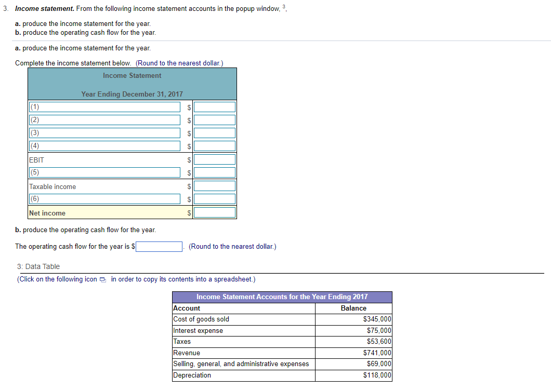Click the account label field (1)
The height and width of the screenshot is (390, 551).
pyautogui.click(x=104, y=106)
